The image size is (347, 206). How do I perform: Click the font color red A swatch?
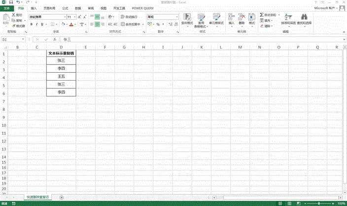(71, 24)
